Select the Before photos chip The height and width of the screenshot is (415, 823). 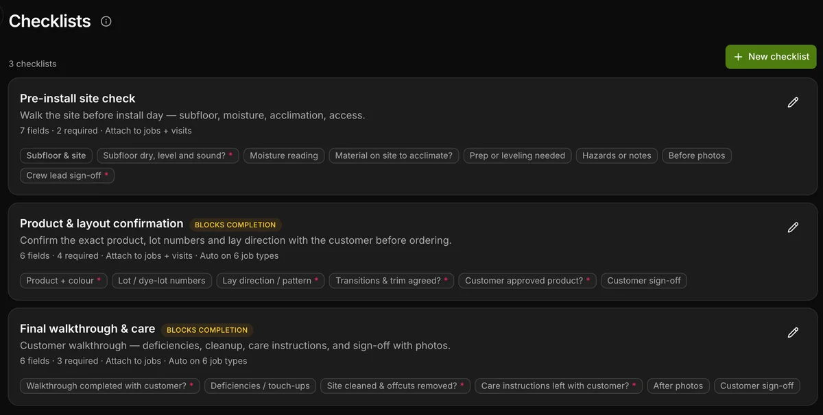(697, 155)
